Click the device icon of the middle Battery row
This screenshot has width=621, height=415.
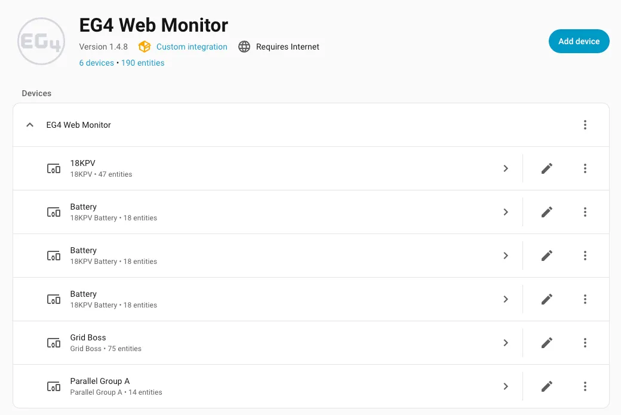[54, 256]
